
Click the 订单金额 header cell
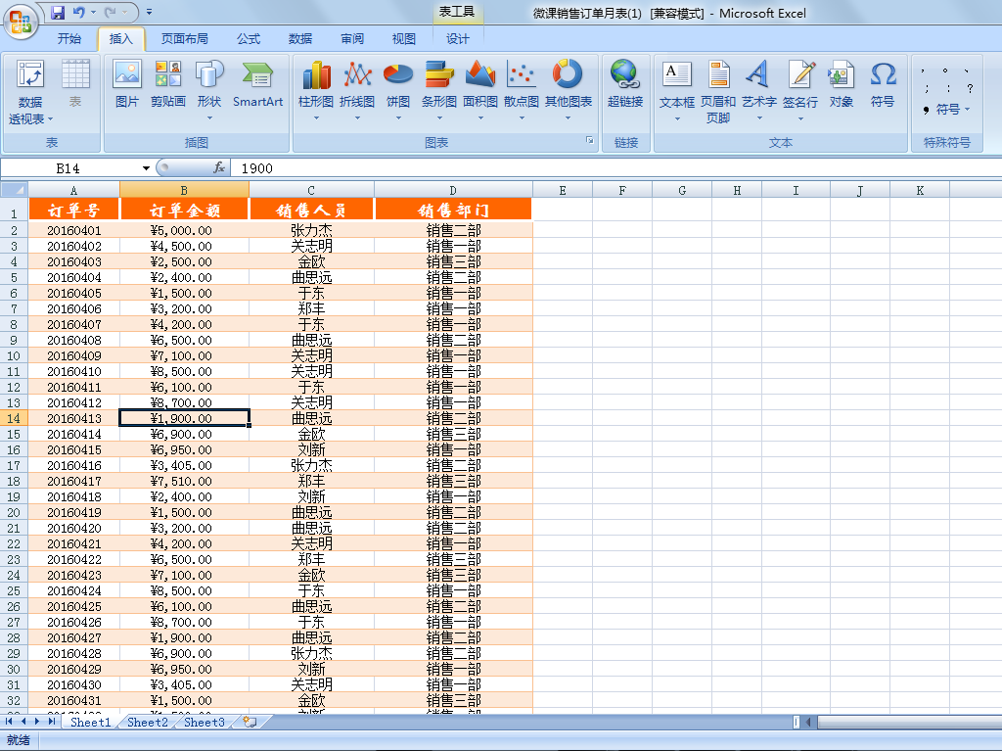[x=184, y=210]
